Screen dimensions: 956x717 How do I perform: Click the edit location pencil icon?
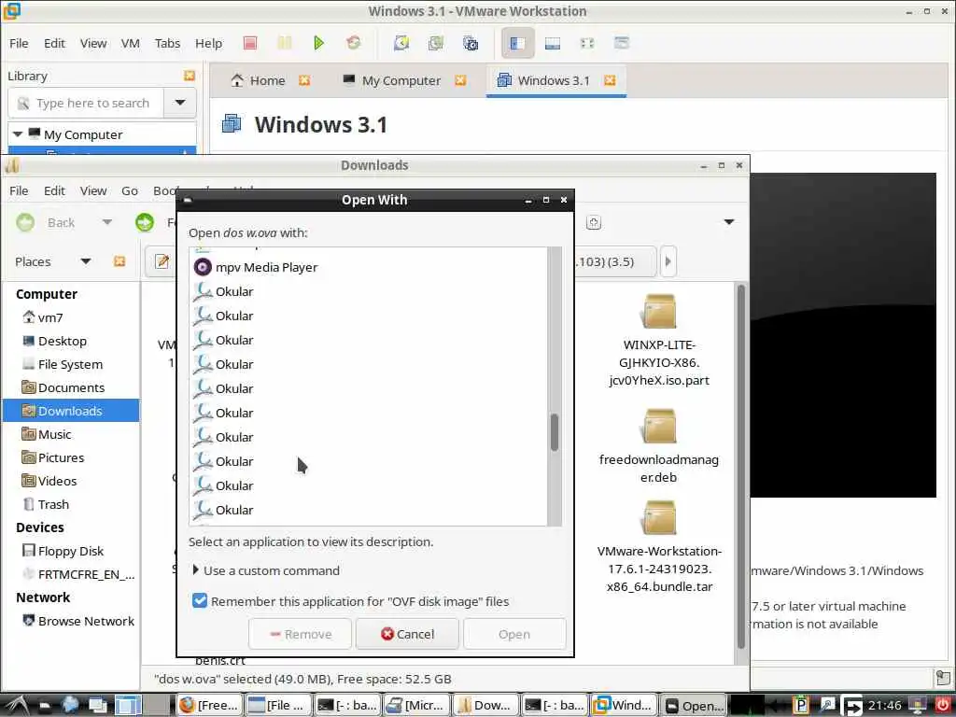point(162,261)
